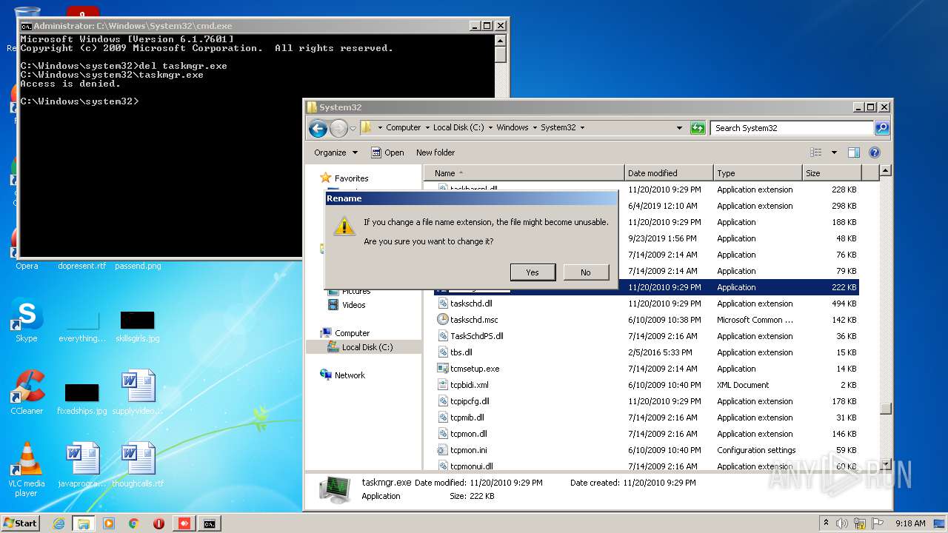Screen dimensions: 948x533
Task: Select the tcpmon.ini file icon
Action: click(x=443, y=450)
